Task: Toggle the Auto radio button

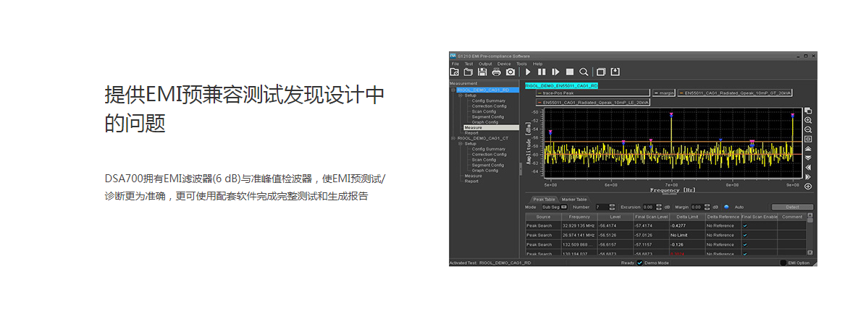Action: 726,208
